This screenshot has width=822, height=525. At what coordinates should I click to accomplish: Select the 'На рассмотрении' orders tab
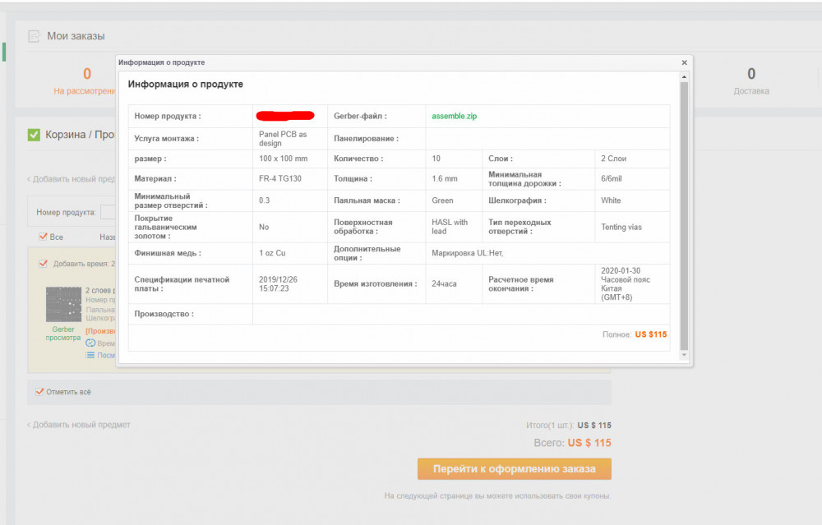(x=85, y=81)
